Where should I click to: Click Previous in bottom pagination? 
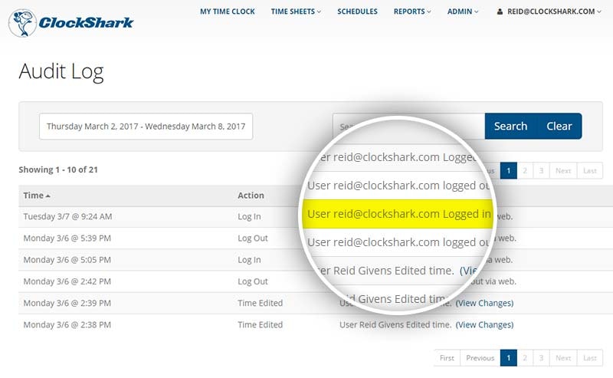[x=480, y=357]
